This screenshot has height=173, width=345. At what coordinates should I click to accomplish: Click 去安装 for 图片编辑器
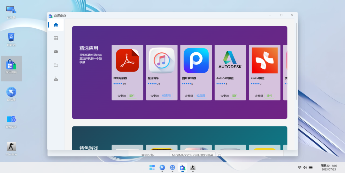coord(189,96)
